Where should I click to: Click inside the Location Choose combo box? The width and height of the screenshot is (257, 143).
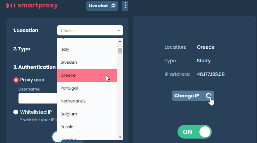(90, 30)
